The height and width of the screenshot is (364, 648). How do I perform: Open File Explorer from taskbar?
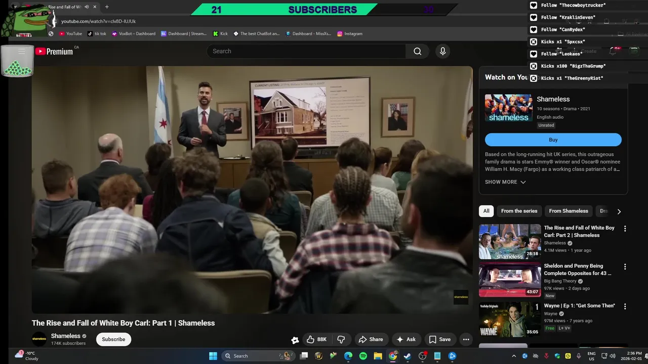(378, 356)
